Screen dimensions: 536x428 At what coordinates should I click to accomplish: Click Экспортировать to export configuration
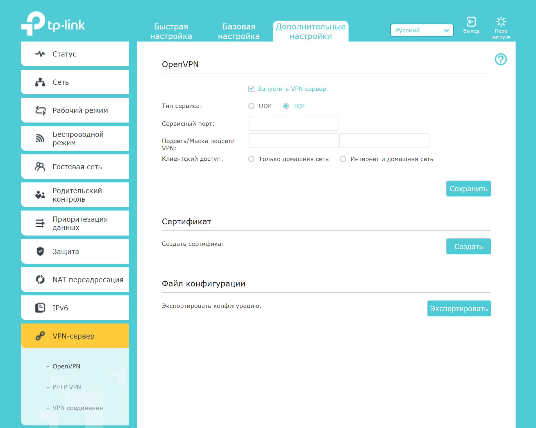coord(459,309)
